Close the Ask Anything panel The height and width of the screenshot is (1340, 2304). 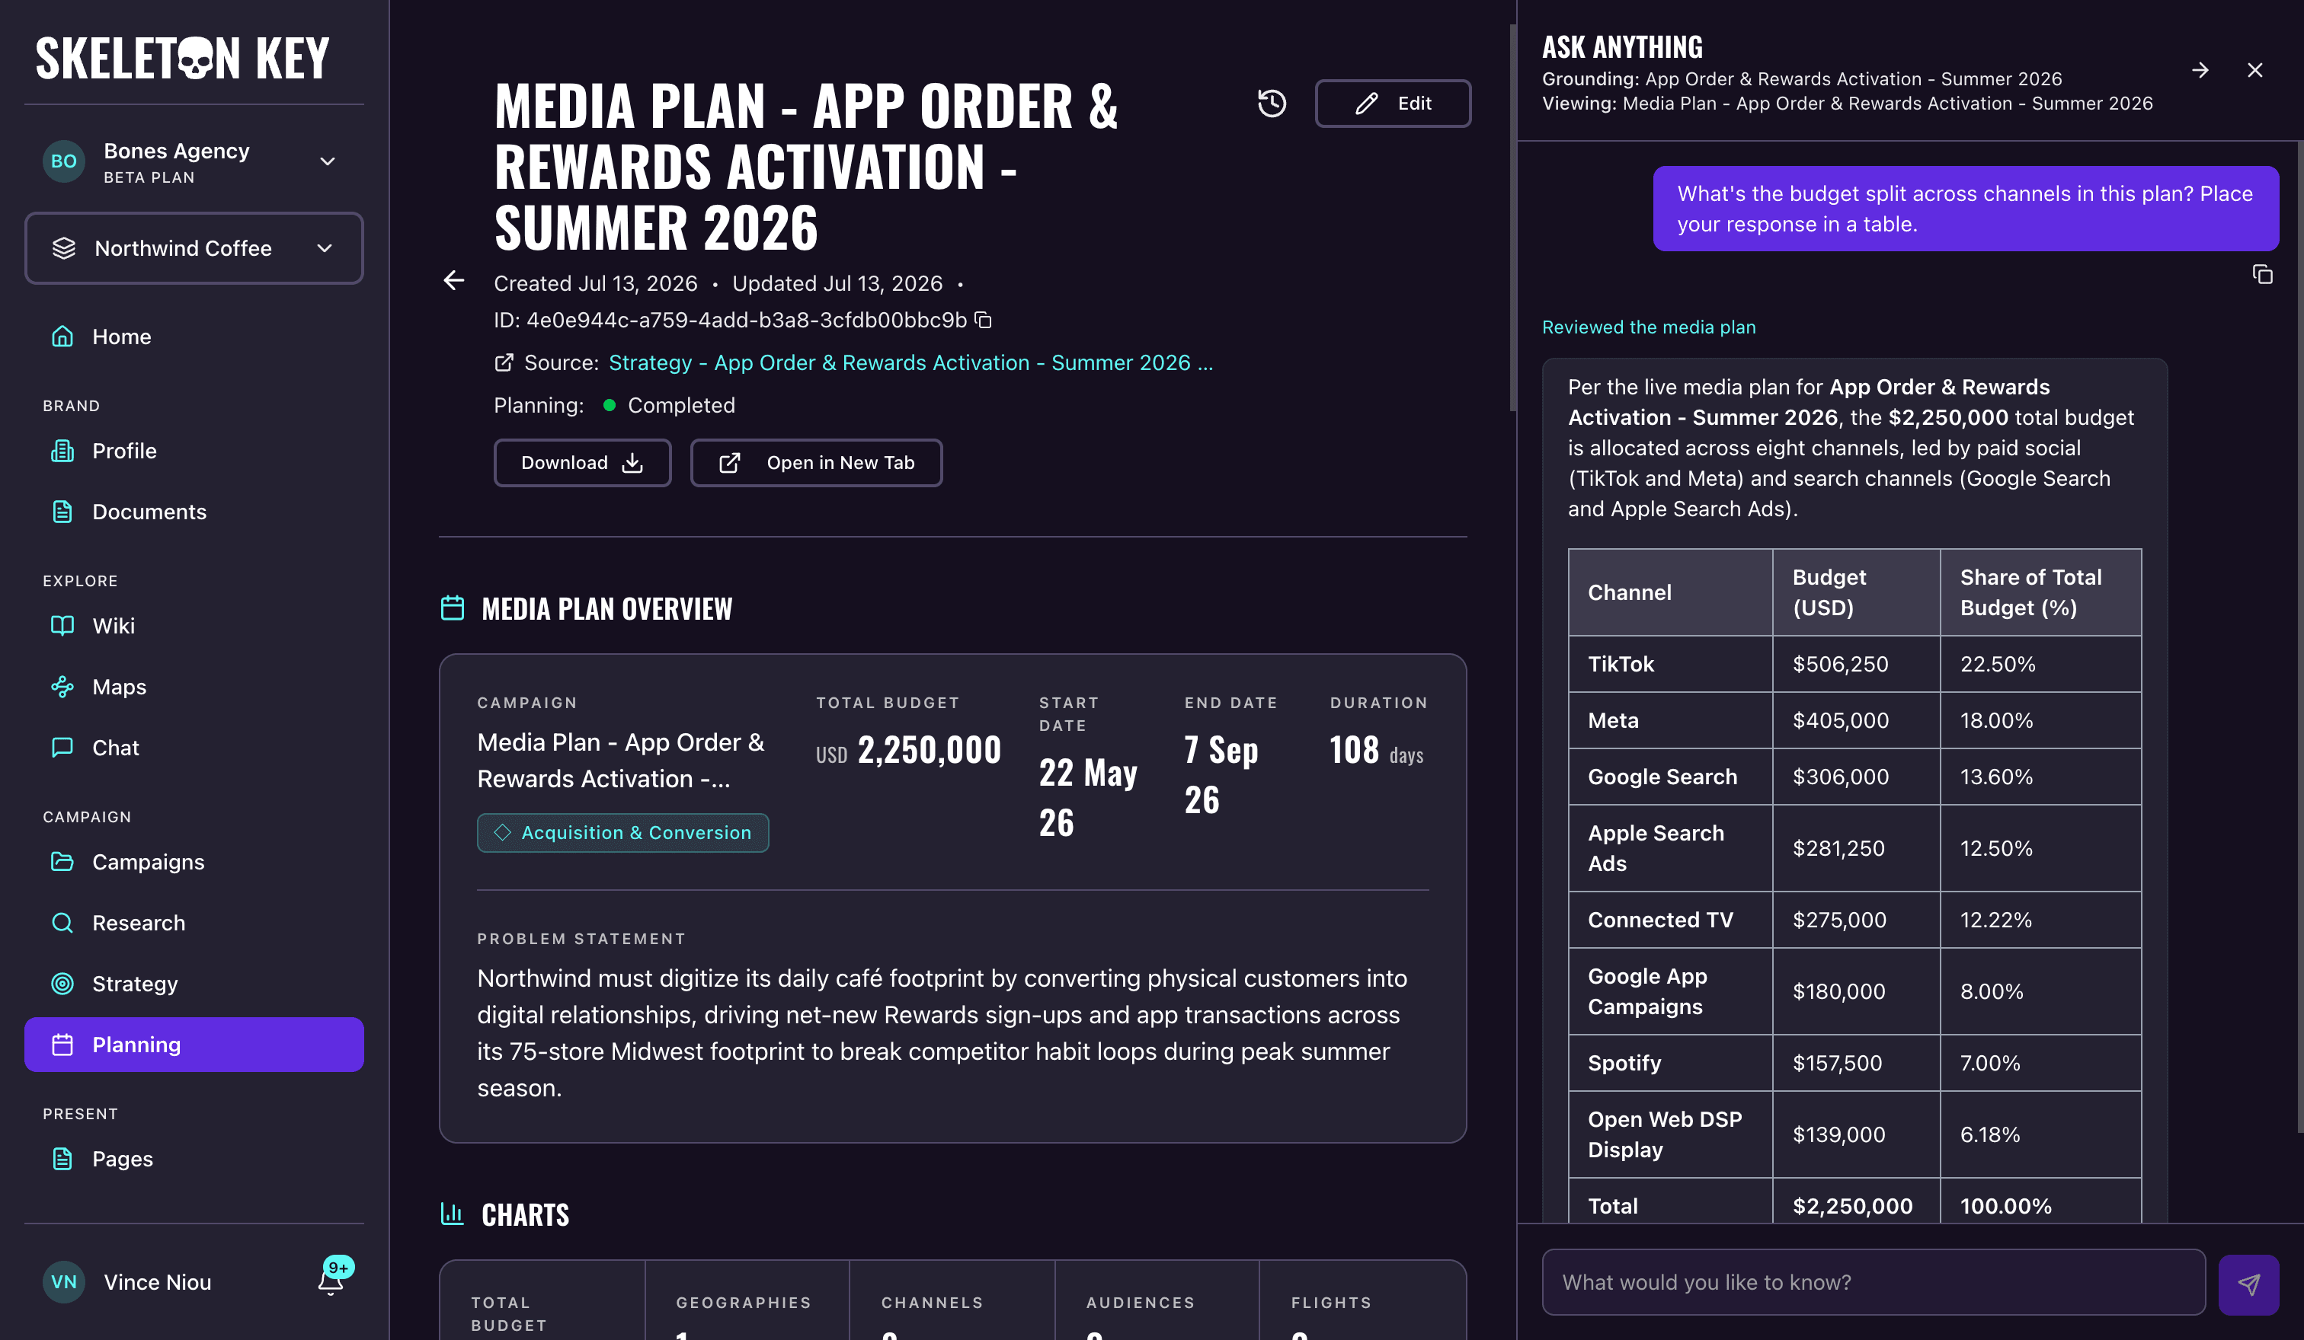[2254, 70]
